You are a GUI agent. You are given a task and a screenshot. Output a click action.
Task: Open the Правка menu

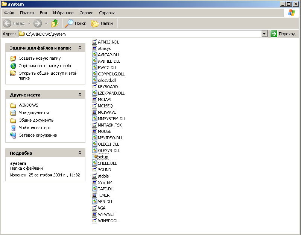[x=27, y=13]
